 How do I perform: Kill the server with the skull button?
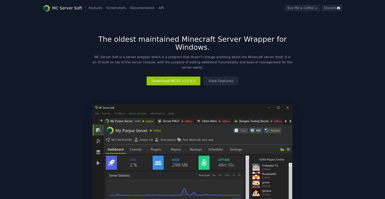click(x=256, y=131)
